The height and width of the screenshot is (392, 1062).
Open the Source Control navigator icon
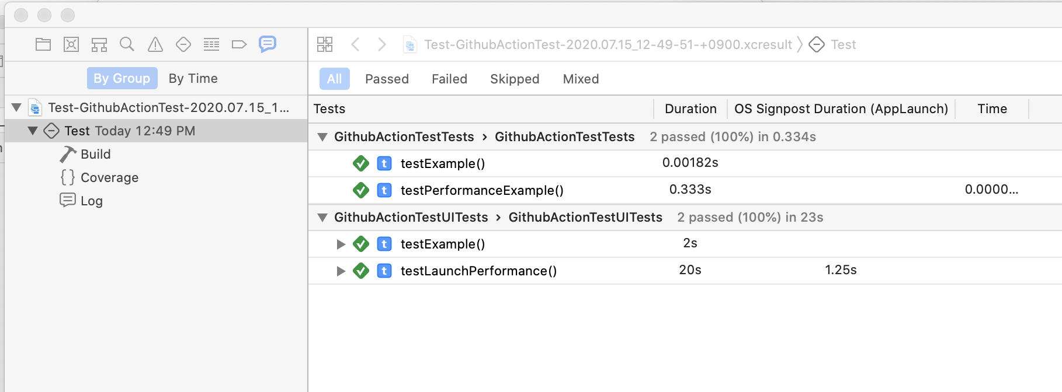coord(71,44)
